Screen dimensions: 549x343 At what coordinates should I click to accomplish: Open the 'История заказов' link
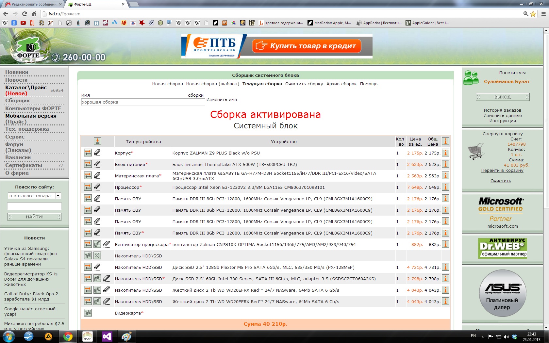coord(503,110)
